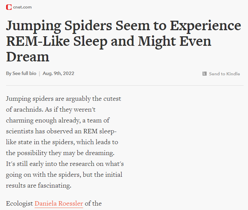This screenshot has height=210, width=248.
Task: Click the horizontal divider below the byline
Action: click(125, 85)
